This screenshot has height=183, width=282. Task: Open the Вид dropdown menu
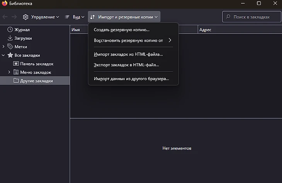click(x=74, y=17)
